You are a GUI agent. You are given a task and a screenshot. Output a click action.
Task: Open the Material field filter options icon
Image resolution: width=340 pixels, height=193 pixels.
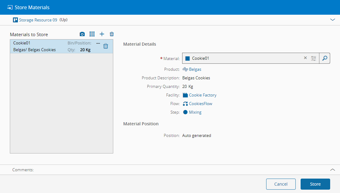pyautogui.click(x=314, y=58)
